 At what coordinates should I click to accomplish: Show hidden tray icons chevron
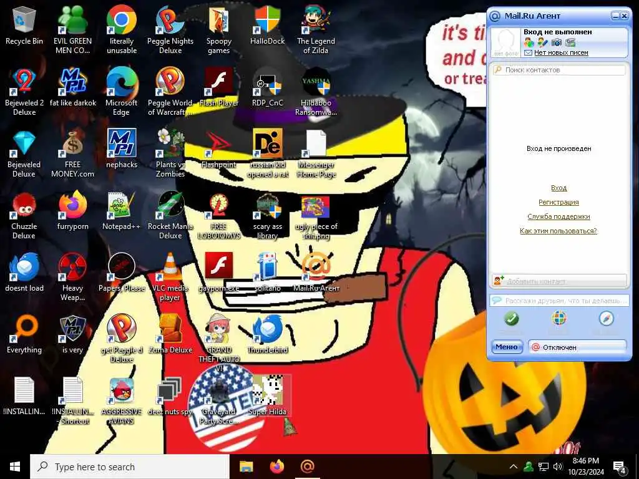point(514,467)
